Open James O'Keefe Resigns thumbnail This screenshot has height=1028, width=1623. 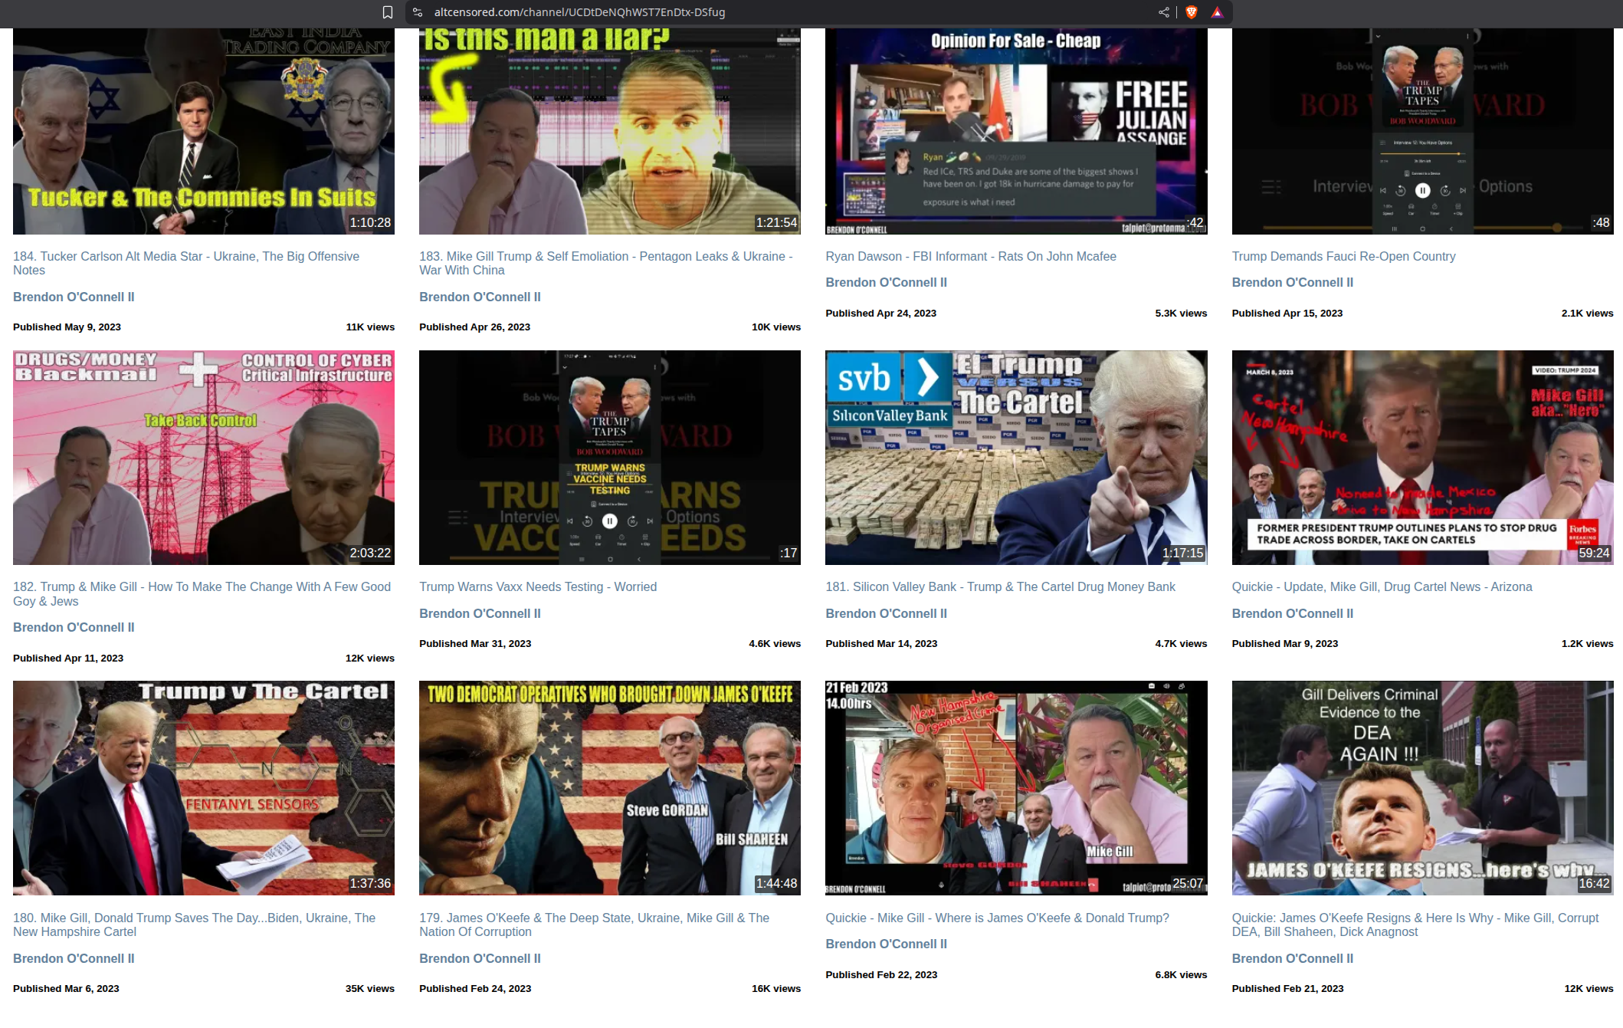pyautogui.click(x=1422, y=788)
